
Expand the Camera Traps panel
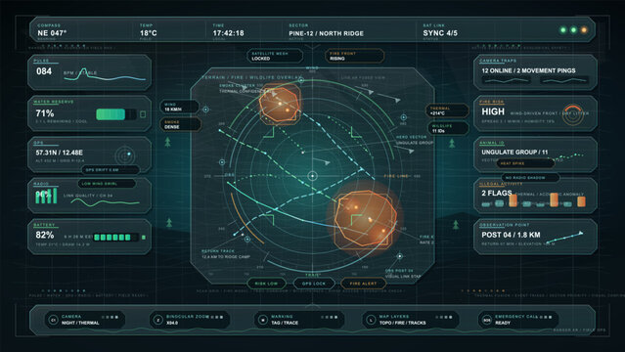point(535,72)
